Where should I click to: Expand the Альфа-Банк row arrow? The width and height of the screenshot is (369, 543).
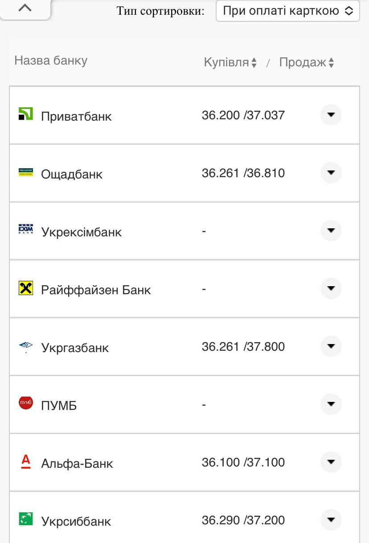[331, 462]
